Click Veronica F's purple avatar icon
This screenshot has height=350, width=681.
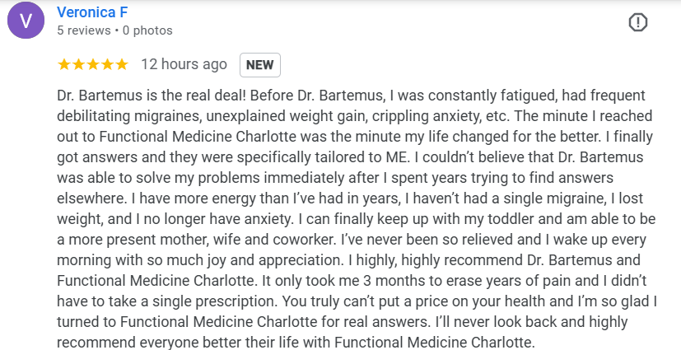(x=26, y=21)
